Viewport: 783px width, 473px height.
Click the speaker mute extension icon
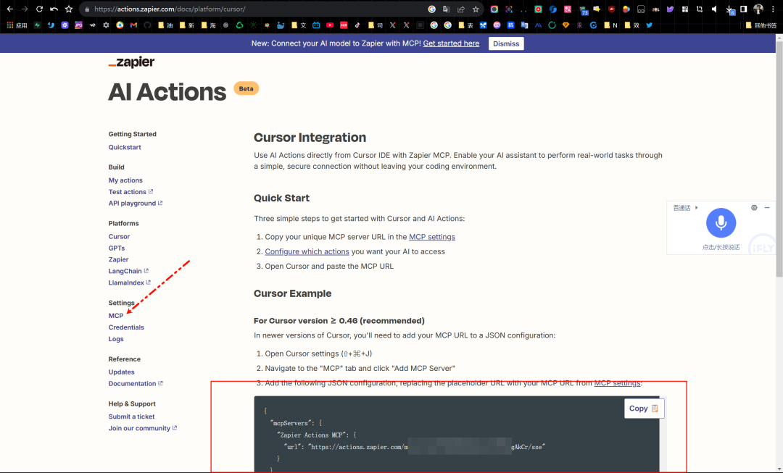(714, 9)
